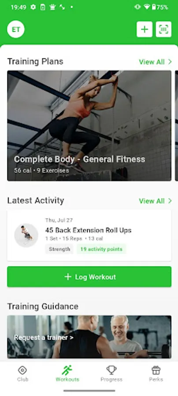The image size is (178, 396).
Task: Open the ET profile avatar
Action: 16,29
